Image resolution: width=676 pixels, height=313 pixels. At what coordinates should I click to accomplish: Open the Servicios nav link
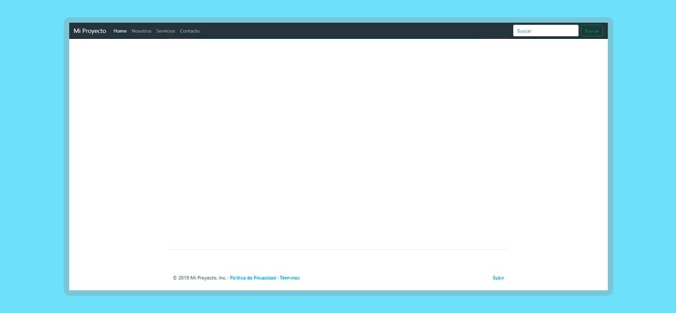pos(165,31)
